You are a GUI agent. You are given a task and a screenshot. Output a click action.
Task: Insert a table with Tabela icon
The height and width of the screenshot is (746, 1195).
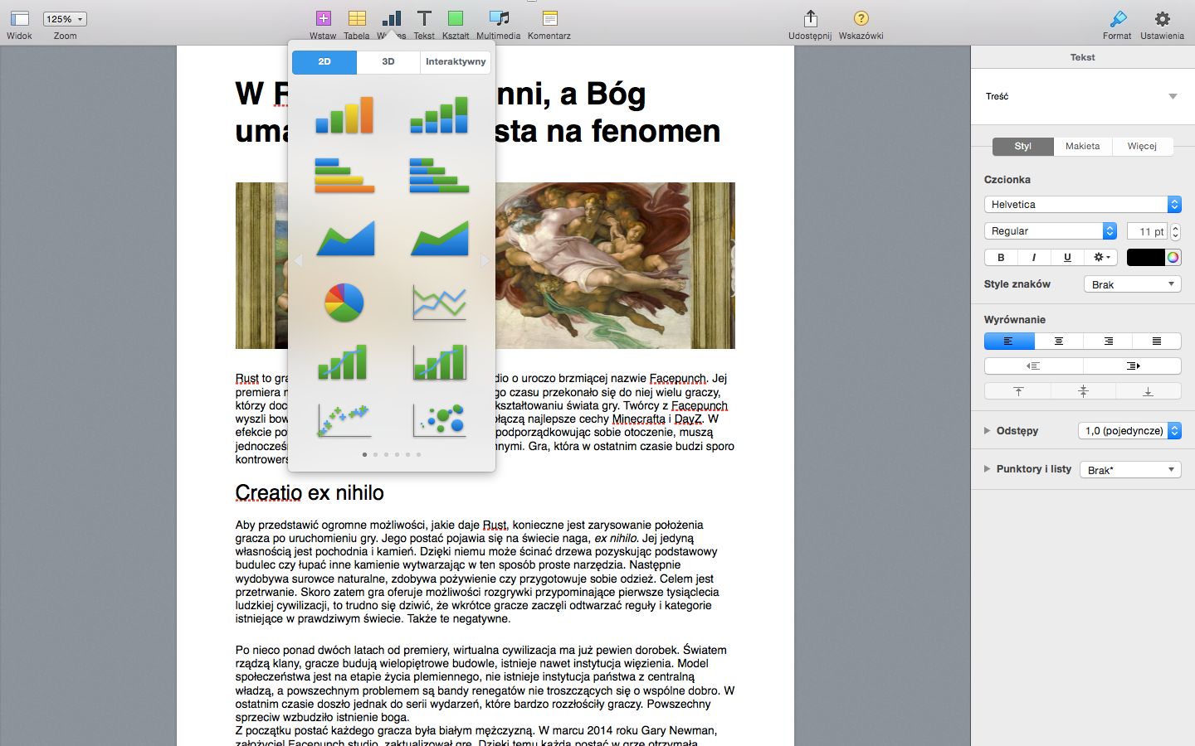(x=357, y=18)
